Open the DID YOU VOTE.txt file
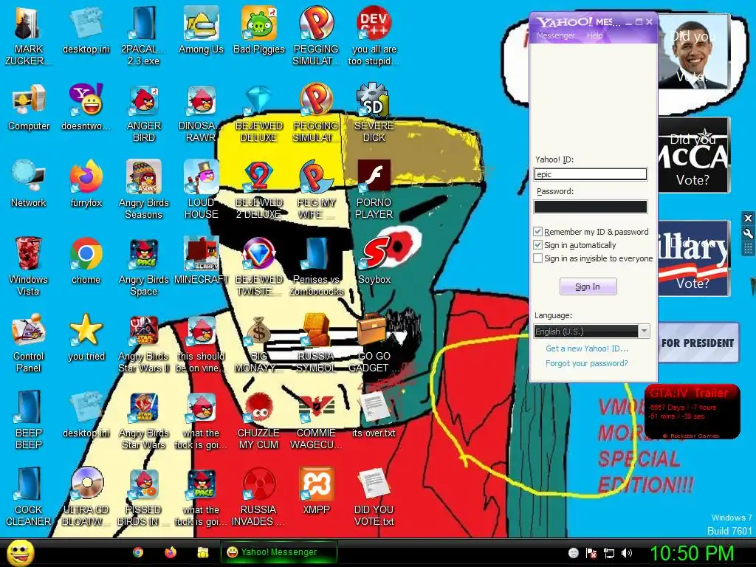This screenshot has width=756, height=567. pyautogui.click(x=374, y=497)
